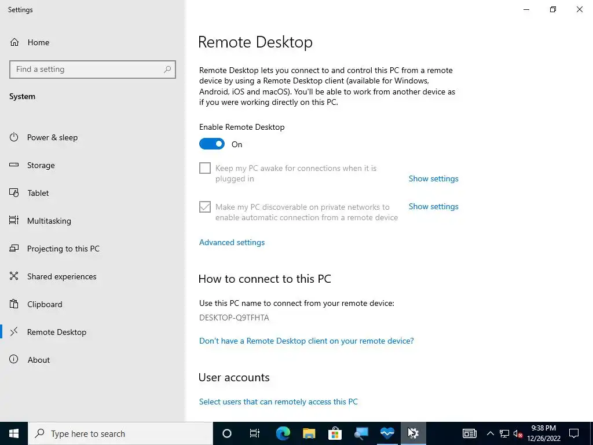Turn off the Enable Remote Desktop toggle
This screenshot has height=445, width=593.
pos(212,144)
